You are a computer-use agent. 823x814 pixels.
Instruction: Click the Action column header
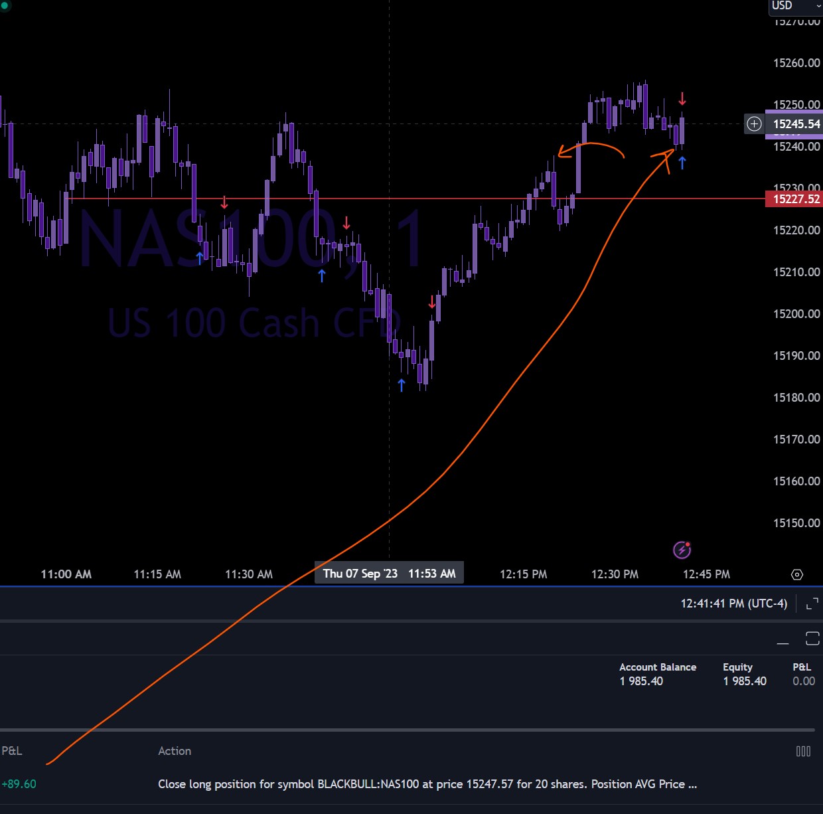point(175,751)
